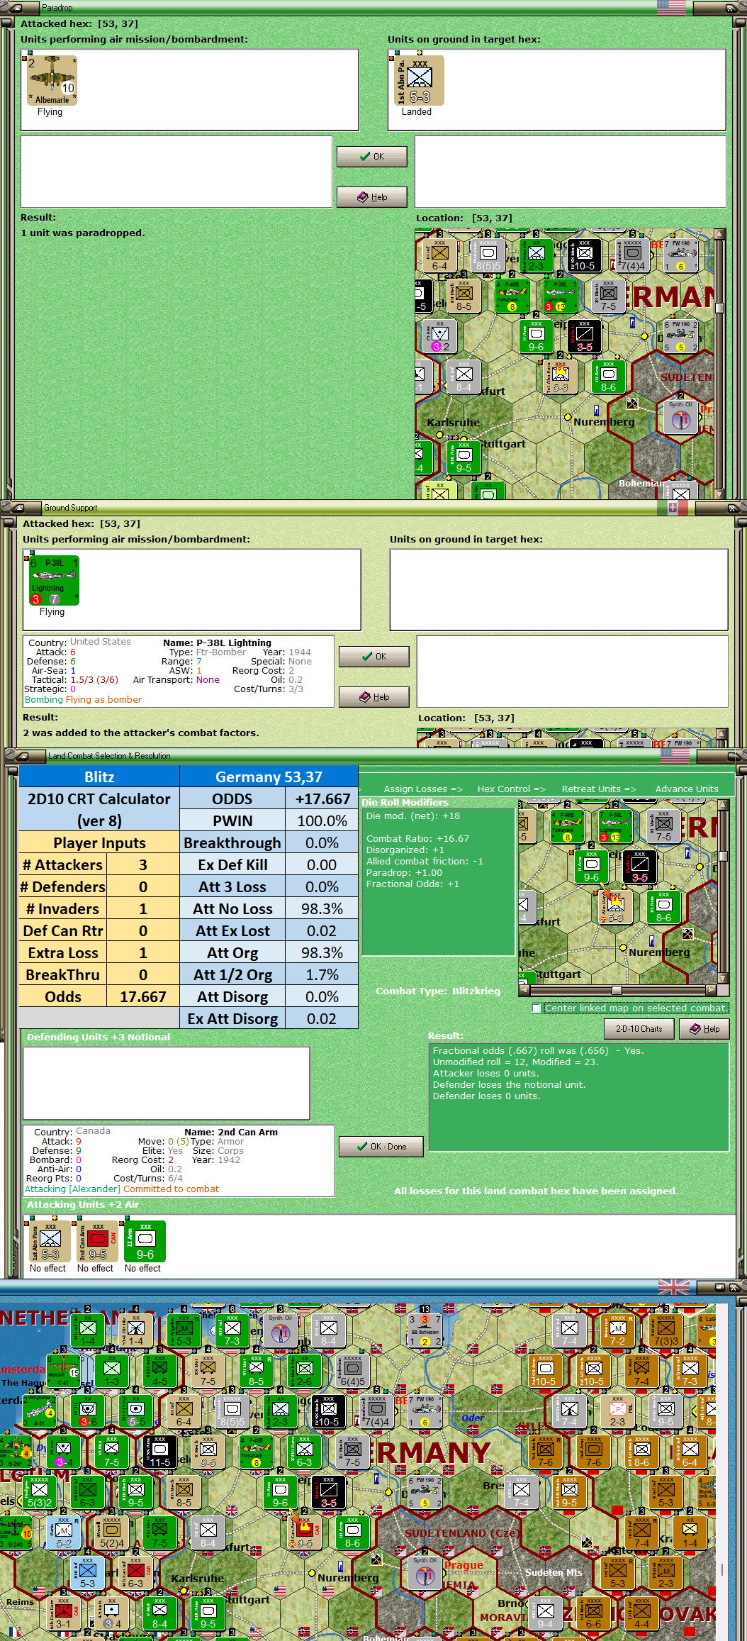The width and height of the screenshot is (747, 1641).
Task: Click the Synth. Oil counter on Paradrop window map
Action: 681,417
